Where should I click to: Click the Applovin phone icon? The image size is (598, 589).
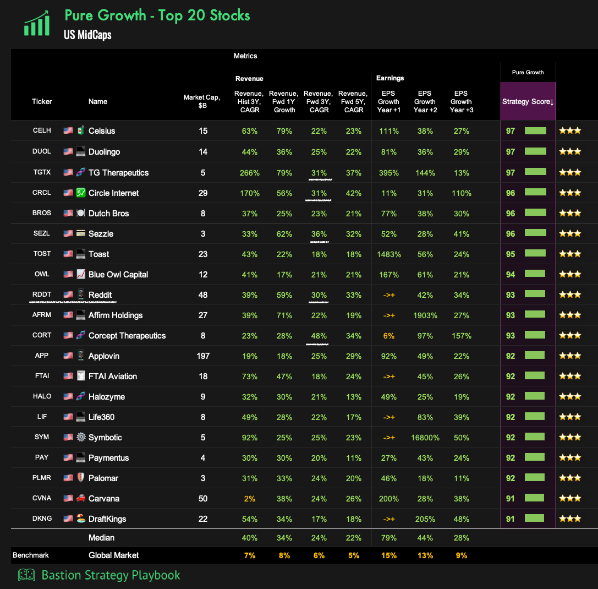point(80,355)
